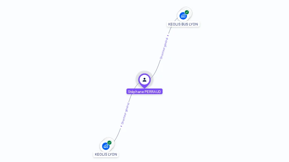Screen dimensions: 289x162
Task: Click the arrow marker near KEOLIS BUS LYON
Action: 168,36
